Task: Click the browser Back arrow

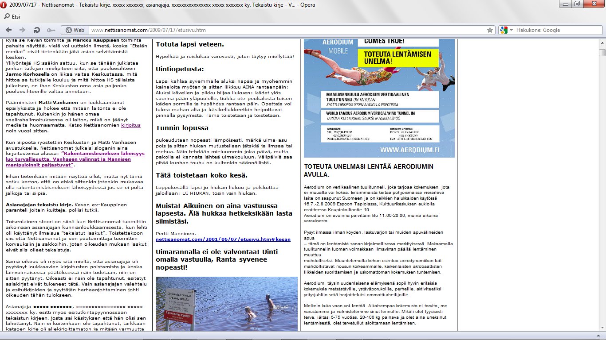Action: (8, 30)
